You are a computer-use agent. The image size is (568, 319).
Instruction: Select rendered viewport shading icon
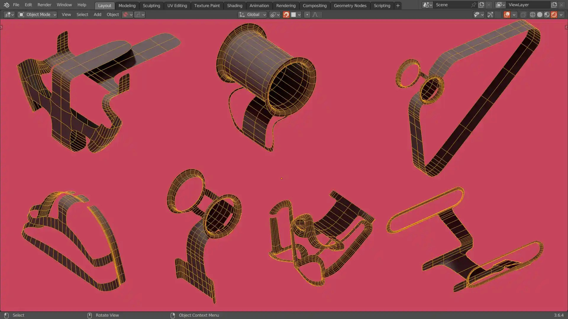pyautogui.click(x=554, y=15)
